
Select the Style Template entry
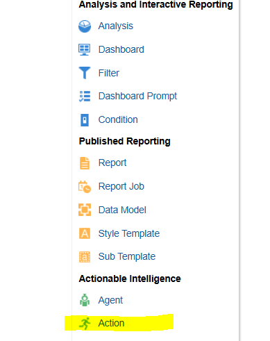[129, 233]
